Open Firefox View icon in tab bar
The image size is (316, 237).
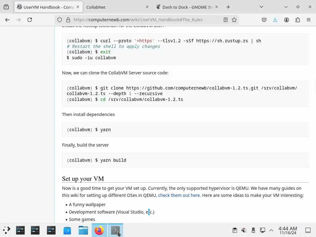(6, 7)
